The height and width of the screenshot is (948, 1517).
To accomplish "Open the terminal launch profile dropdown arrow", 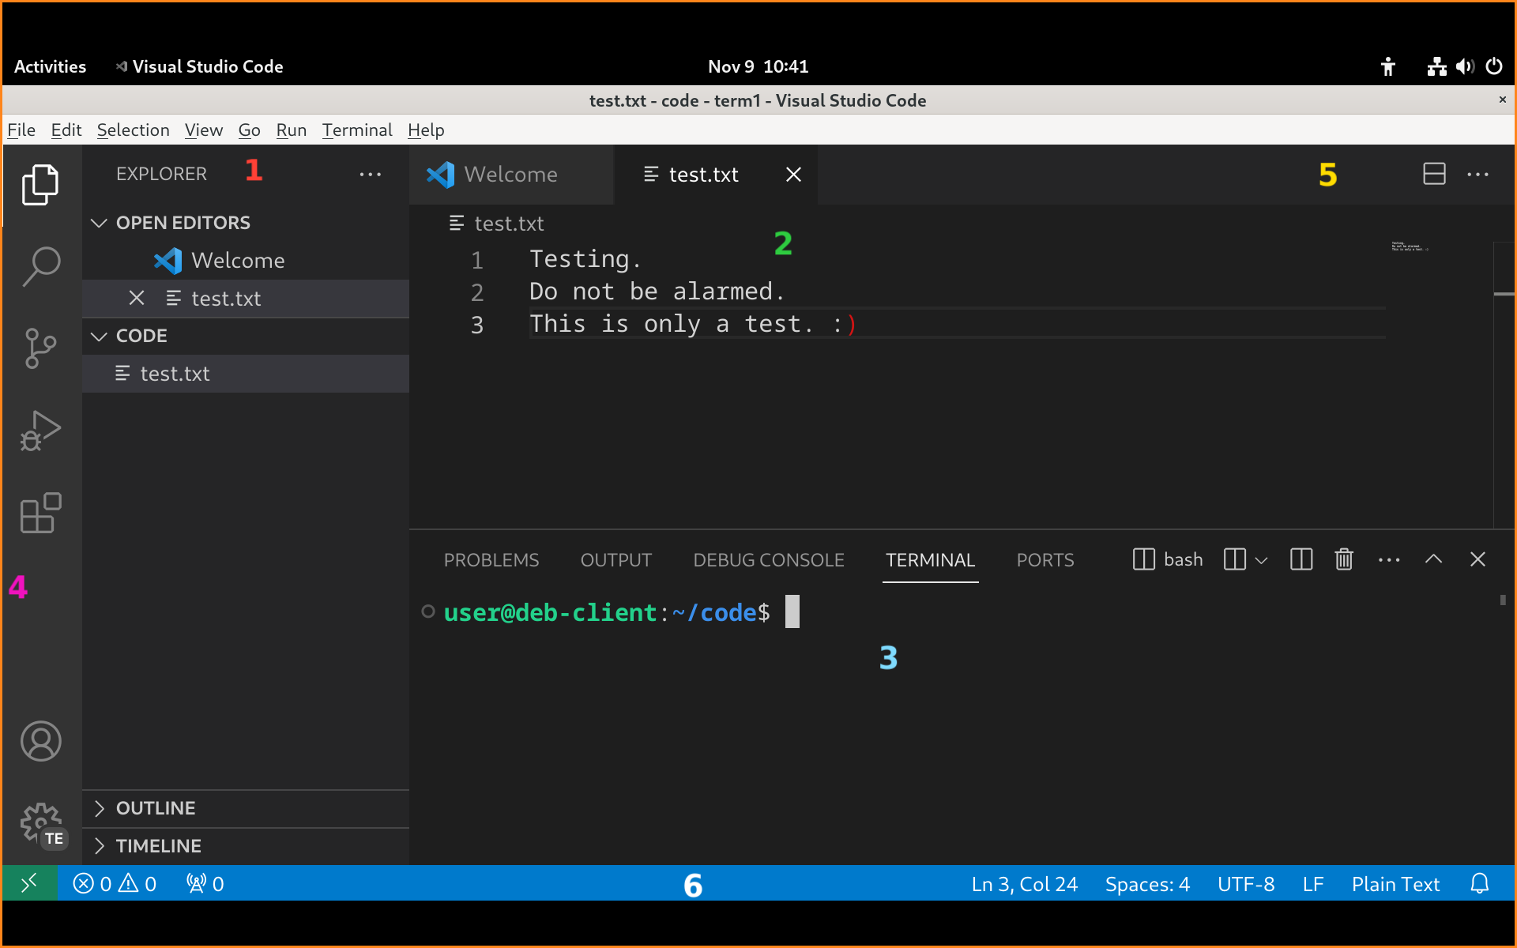I will pos(1262,560).
